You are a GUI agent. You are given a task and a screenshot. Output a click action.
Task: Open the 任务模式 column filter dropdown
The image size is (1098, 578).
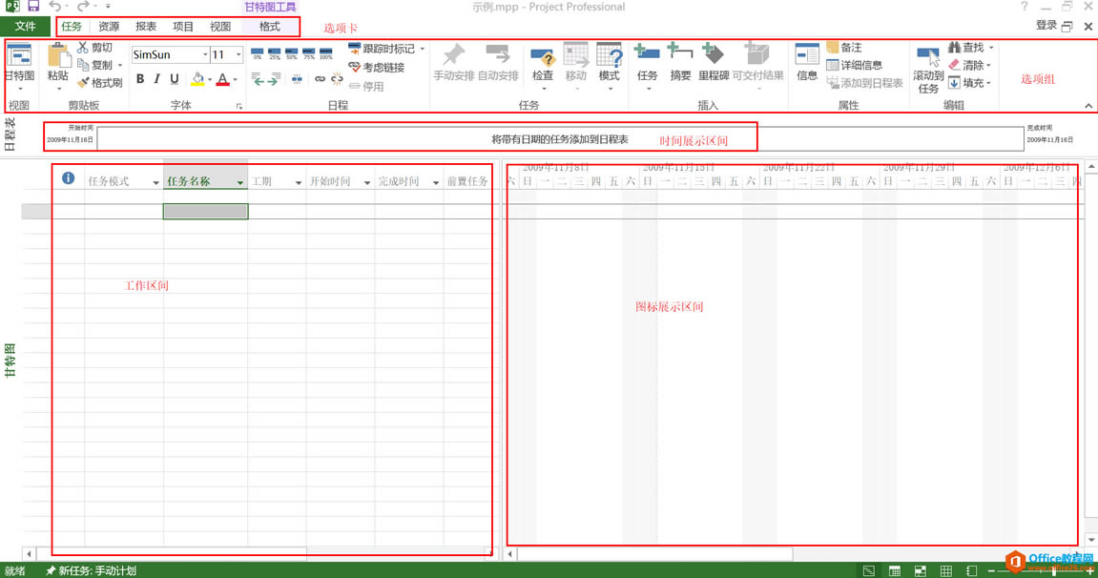156,181
